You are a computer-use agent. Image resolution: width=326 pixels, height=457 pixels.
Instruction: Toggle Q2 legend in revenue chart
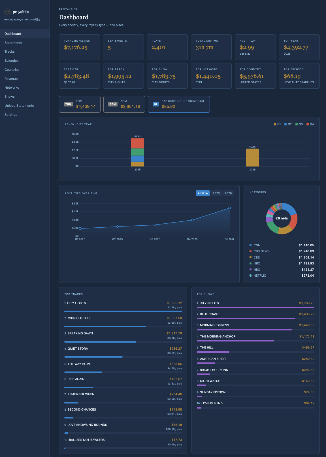(x=288, y=124)
